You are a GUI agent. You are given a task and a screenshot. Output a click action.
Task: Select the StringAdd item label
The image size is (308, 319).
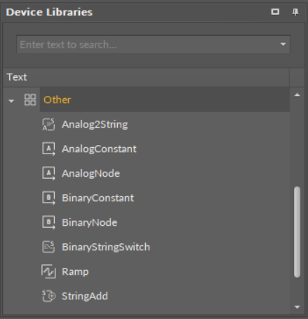pyautogui.click(x=85, y=296)
